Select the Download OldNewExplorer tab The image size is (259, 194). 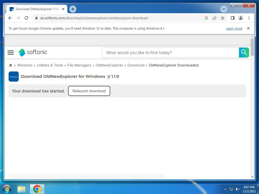(x=37, y=9)
